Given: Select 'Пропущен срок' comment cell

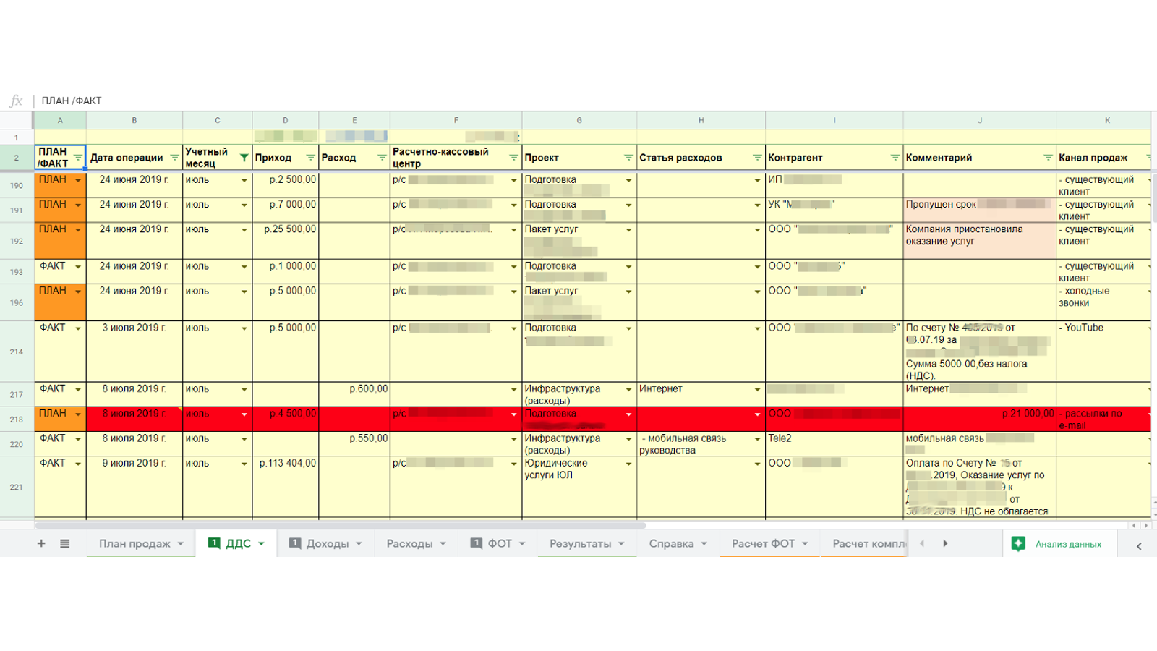Looking at the screenshot, I should [x=980, y=210].
